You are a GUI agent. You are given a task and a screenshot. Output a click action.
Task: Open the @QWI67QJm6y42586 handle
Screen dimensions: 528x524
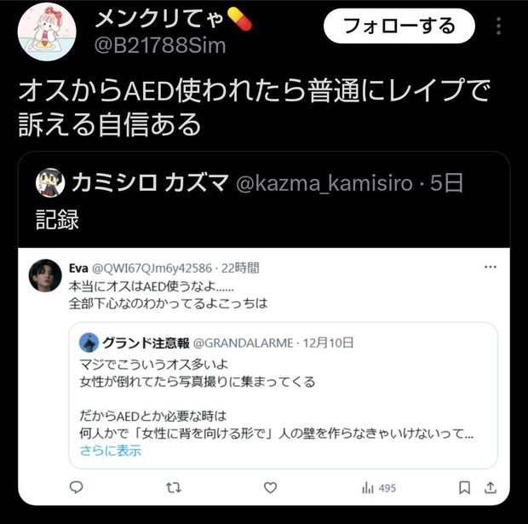coord(152,268)
